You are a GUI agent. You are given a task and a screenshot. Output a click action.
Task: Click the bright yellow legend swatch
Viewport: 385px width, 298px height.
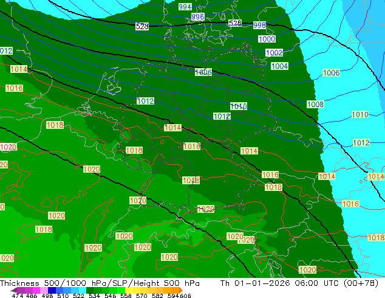tap(129, 290)
